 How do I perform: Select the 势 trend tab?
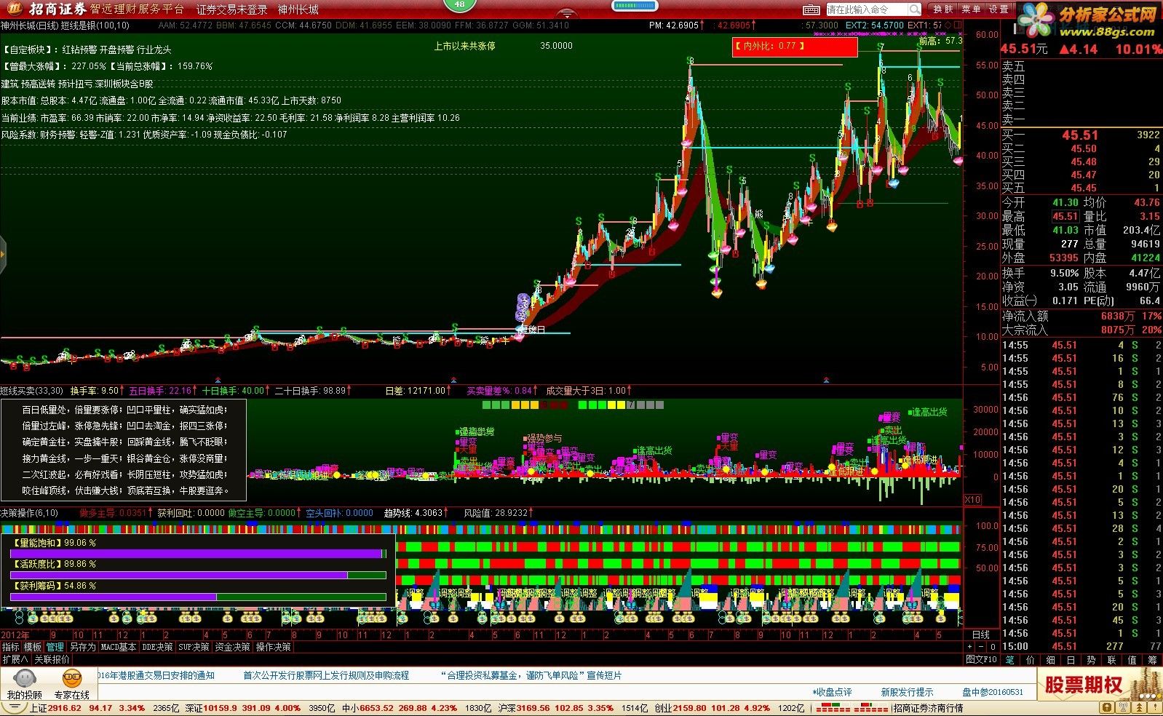[x=1092, y=660]
